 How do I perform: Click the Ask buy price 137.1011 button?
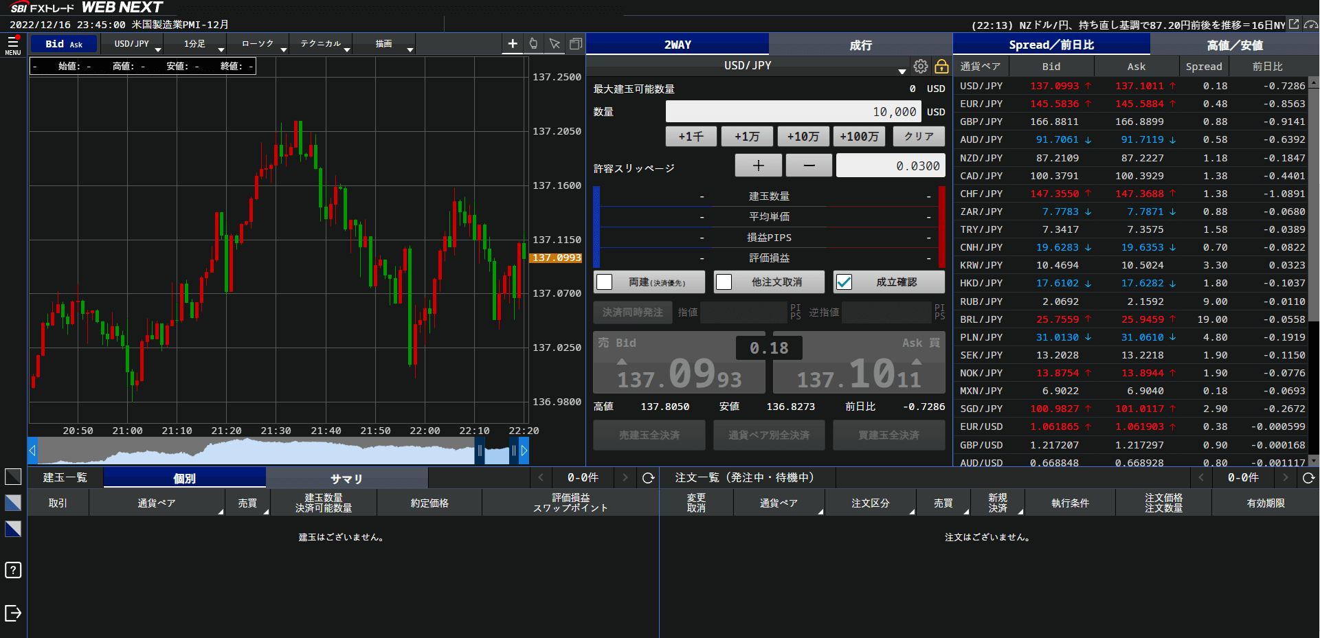[859, 363]
